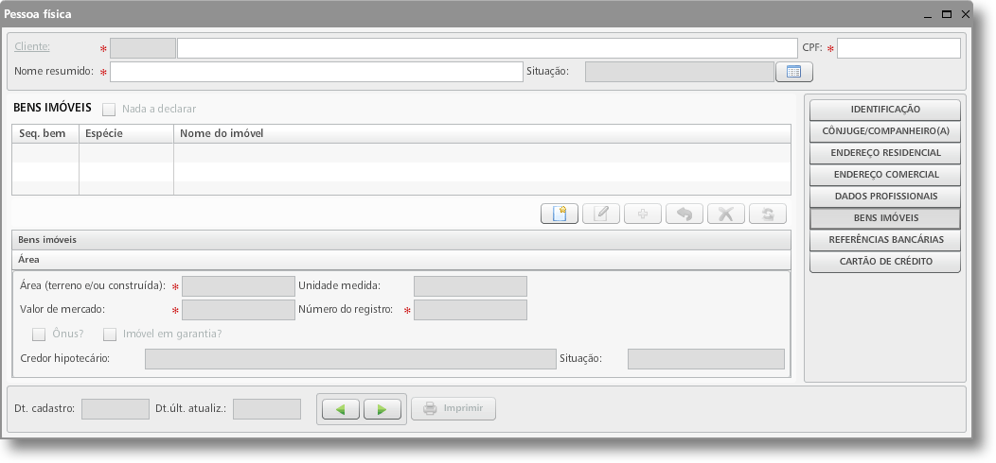The image size is (996, 463).
Task: Click the Número do registro field
Action: point(471,310)
